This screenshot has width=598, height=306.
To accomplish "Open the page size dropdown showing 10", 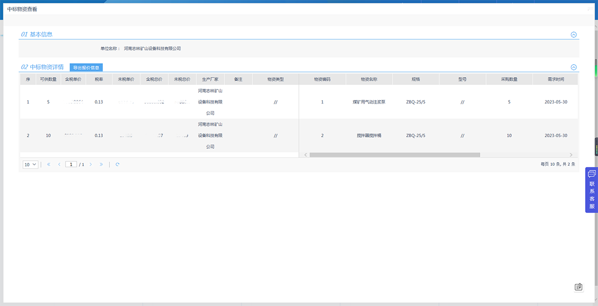I will pyautogui.click(x=30, y=165).
